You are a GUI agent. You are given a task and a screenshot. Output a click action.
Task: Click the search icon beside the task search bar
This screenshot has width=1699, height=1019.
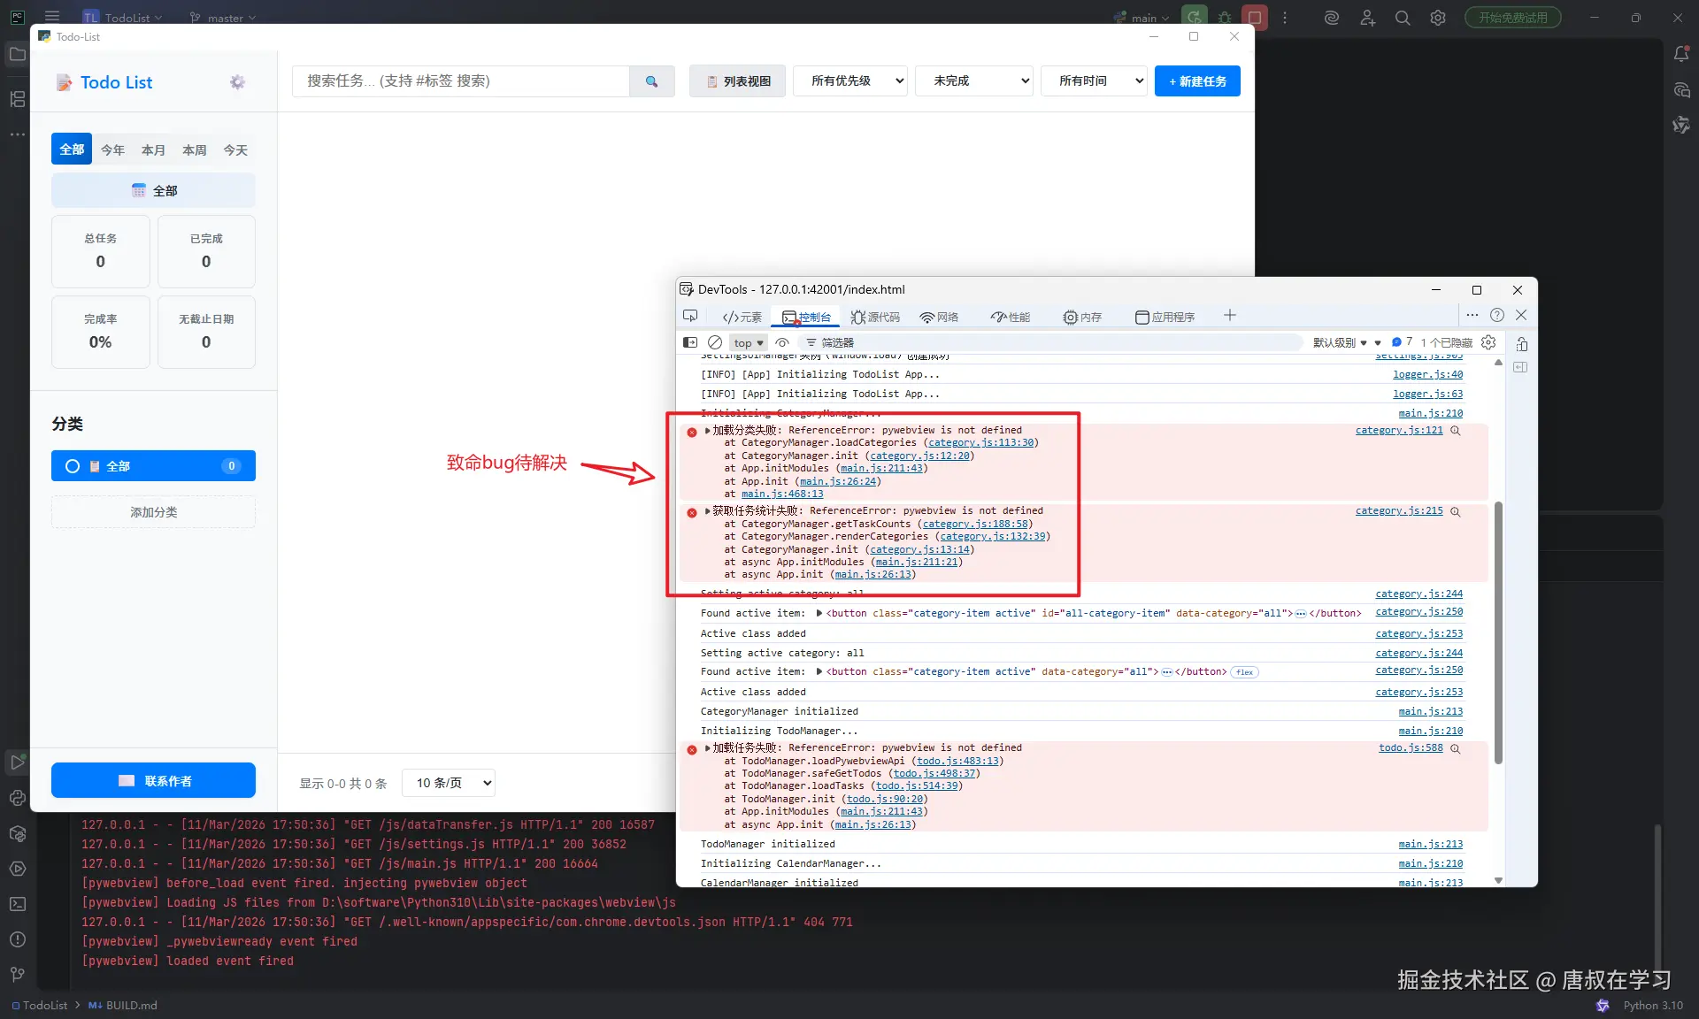[x=652, y=80]
